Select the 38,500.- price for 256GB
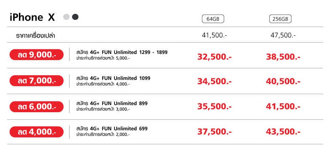This screenshot has width=333, height=153. point(283,57)
